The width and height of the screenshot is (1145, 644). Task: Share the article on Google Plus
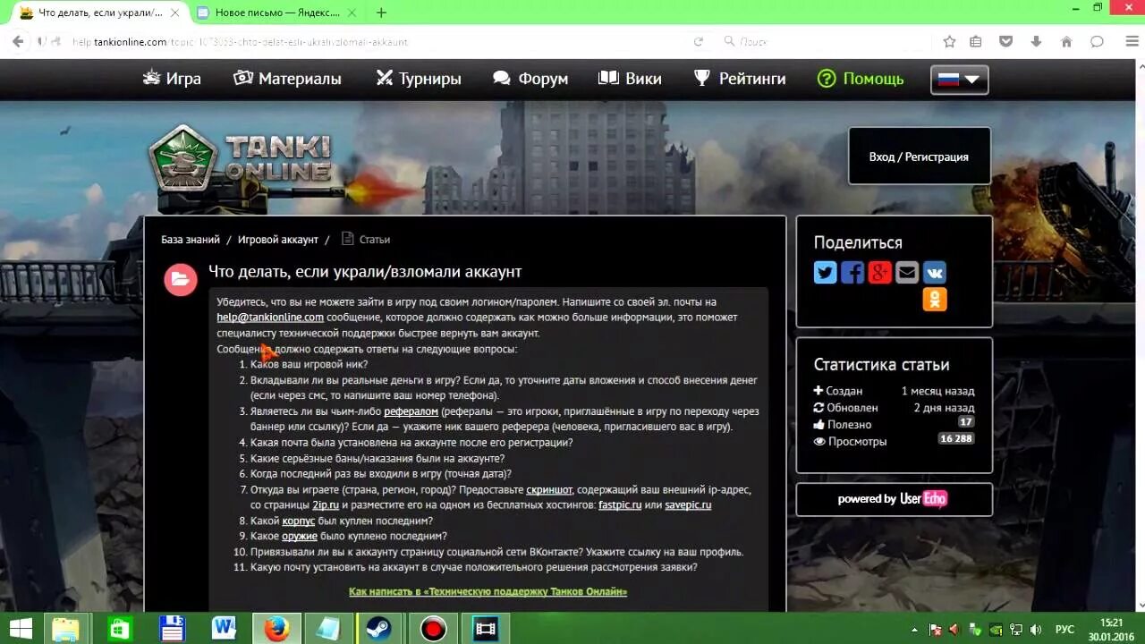tap(880, 273)
